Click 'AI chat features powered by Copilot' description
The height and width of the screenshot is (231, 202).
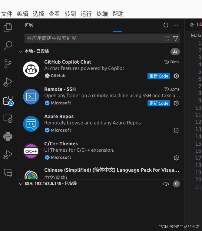84,68
